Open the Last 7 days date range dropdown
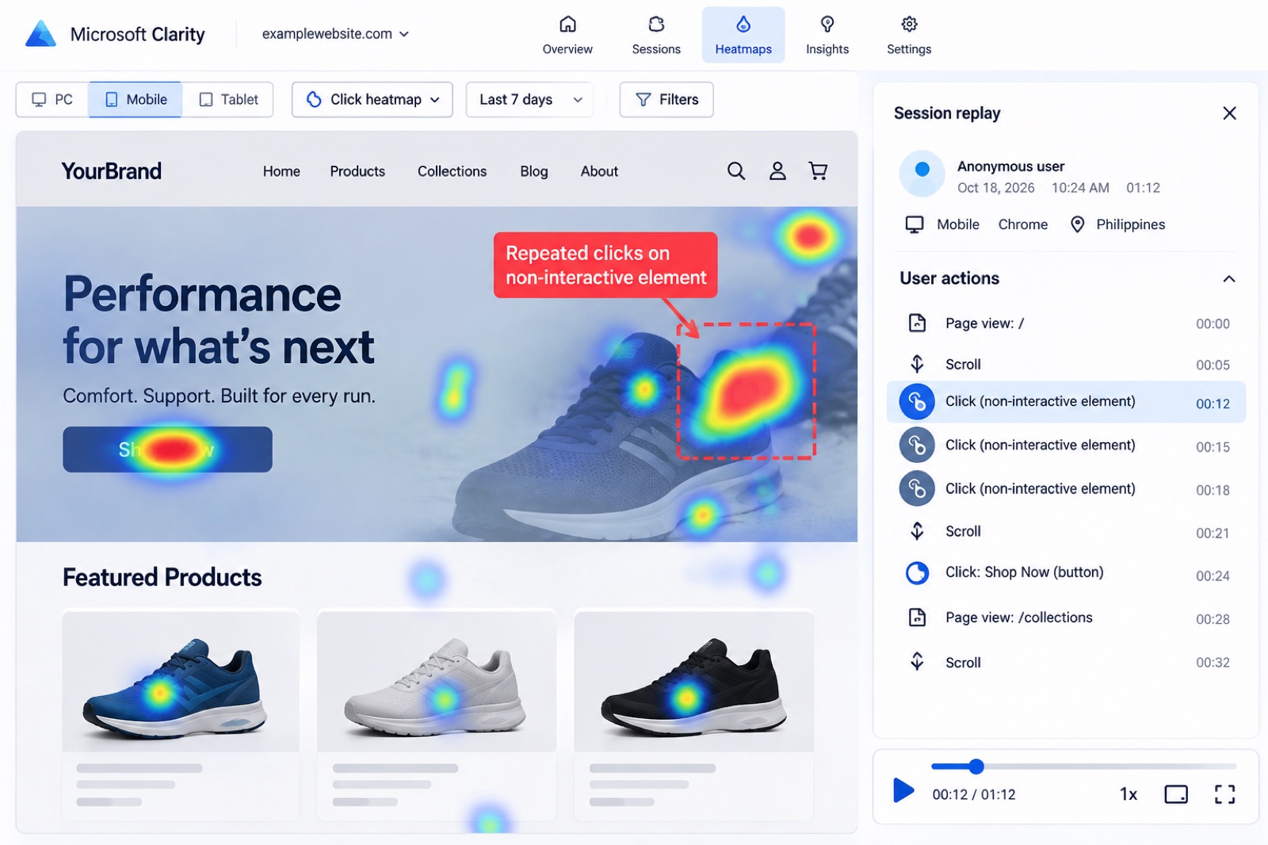Image resolution: width=1268 pixels, height=845 pixels. (x=530, y=100)
